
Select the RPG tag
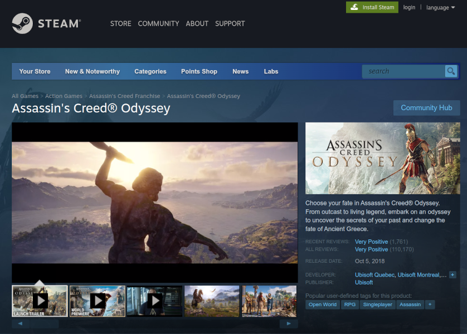pos(350,304)
